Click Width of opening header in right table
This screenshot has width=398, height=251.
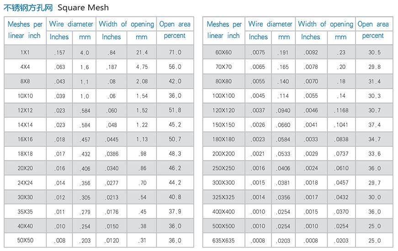[x=325, y=24]
